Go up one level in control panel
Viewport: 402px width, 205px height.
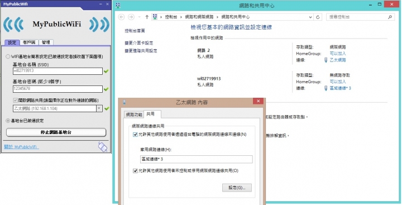pyautogui.click(x=147, y=17)
